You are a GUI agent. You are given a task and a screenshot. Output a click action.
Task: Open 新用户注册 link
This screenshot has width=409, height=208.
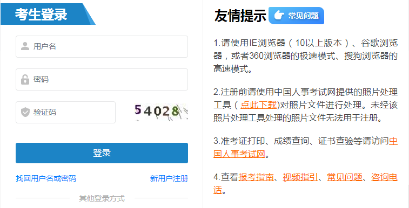click(x=169, y=178)
